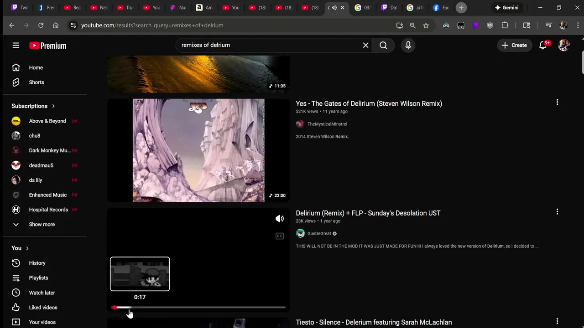Screen dimensions: 584x328
Task: Open the browser home page button
Action: click(x=56, y=26)
